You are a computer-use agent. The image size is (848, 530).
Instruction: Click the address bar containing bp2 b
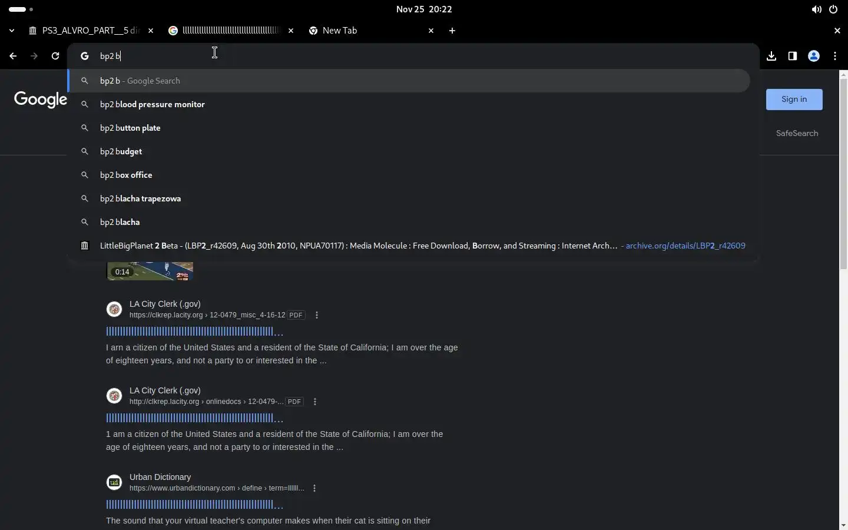[x=412, y=56]
